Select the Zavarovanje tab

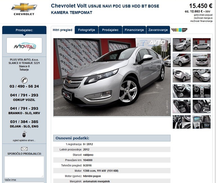pyautogui.click(x=158, y=30)
